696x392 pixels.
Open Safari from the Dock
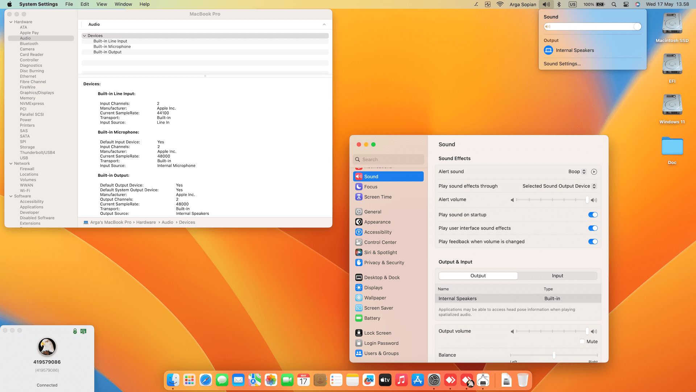206,380
